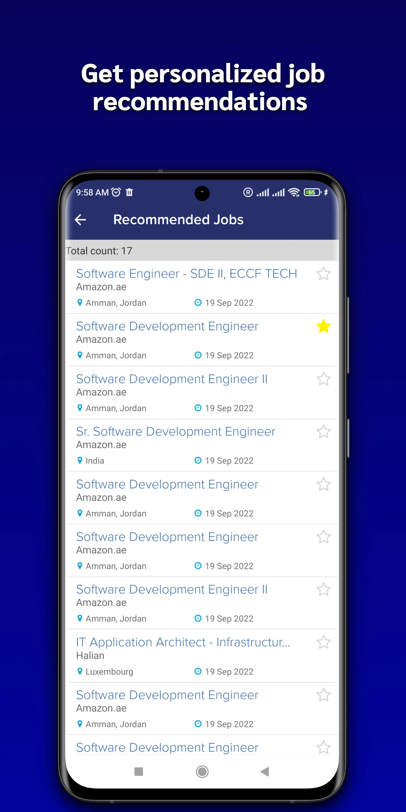Favorite the Software Engineer - SDE II job
Screen dimensions: 406x812
coord(324,273)
